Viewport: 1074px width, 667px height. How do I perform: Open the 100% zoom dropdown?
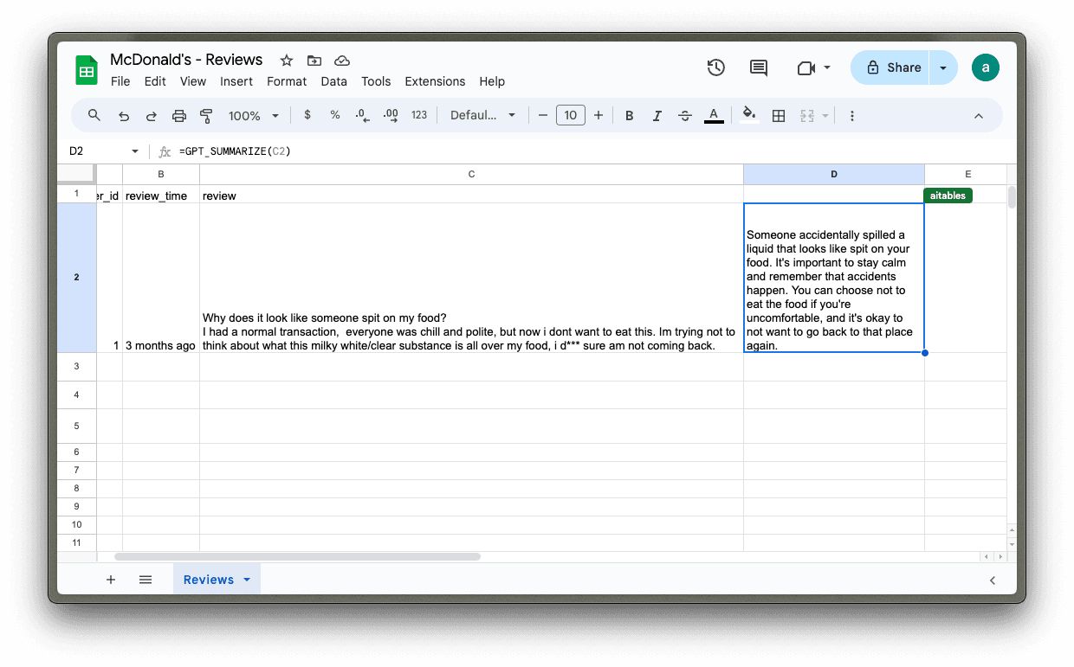(x=253, y=116)
